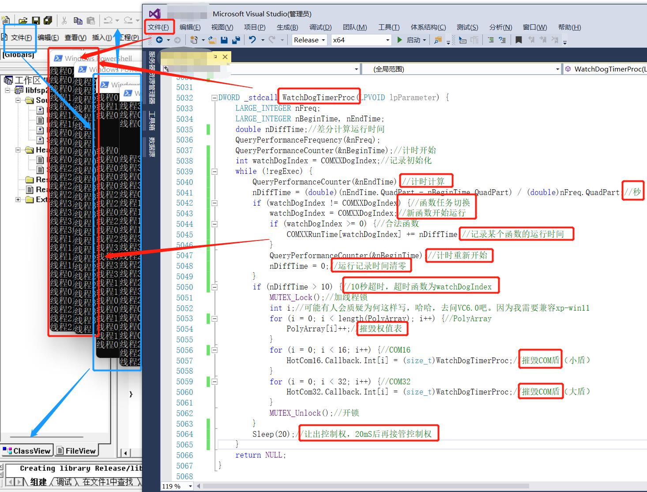Click the Visual Studio open file folder icon
Viewport: 647px width, 492px height.
212,40
